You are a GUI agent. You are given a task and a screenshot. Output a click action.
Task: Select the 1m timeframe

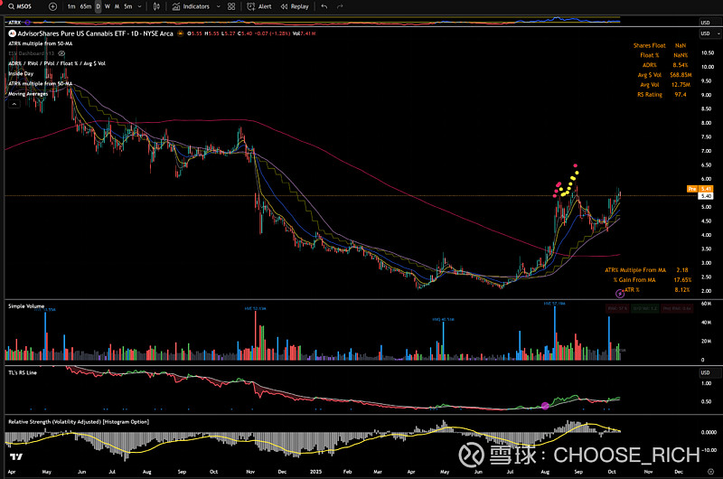71,6
